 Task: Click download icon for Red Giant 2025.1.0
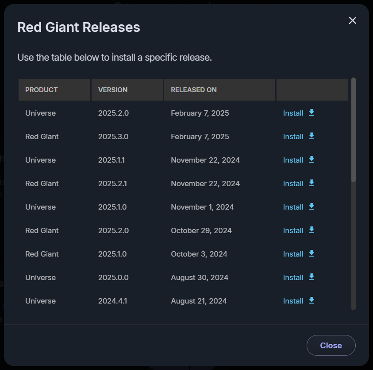pos(311,253)
